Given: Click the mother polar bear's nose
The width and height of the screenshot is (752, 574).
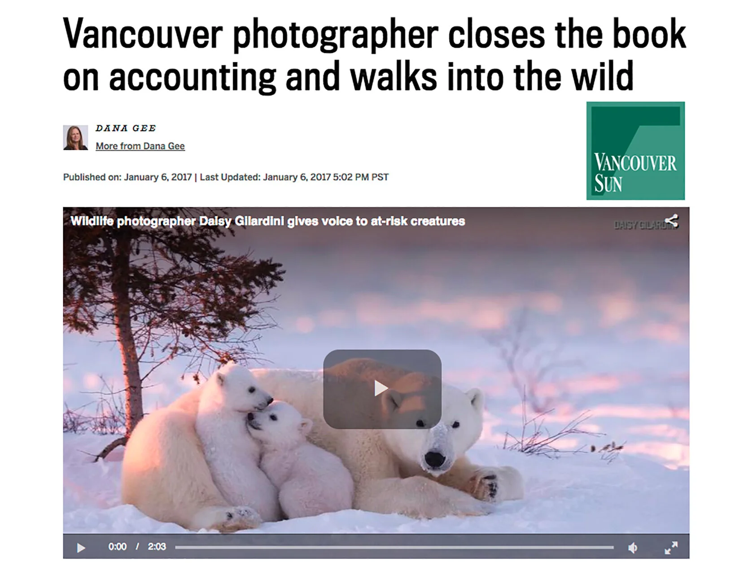Looking at the screenshot, I should pyautogui.click(x=434, y=459).
